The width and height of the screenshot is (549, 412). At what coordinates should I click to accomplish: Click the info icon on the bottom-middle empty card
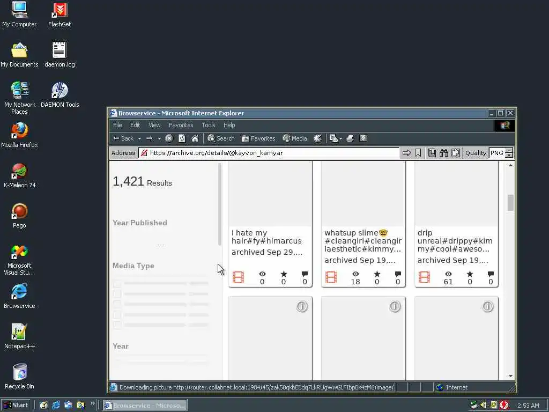click(x=395, y=306)
